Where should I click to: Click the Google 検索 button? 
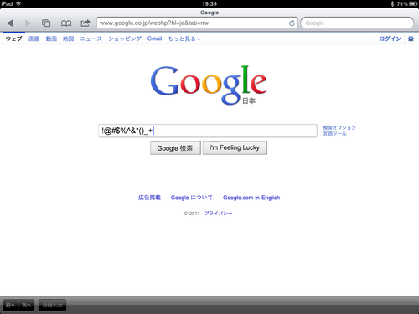coord(175,148)
